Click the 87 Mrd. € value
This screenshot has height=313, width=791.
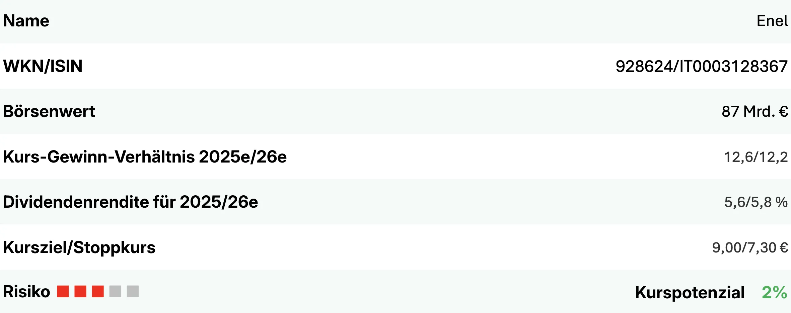point(754,111)
